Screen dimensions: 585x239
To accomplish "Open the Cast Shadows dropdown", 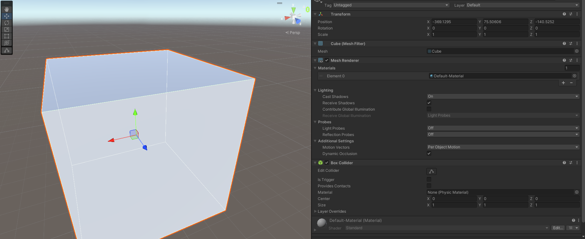I will coord(503,96).
